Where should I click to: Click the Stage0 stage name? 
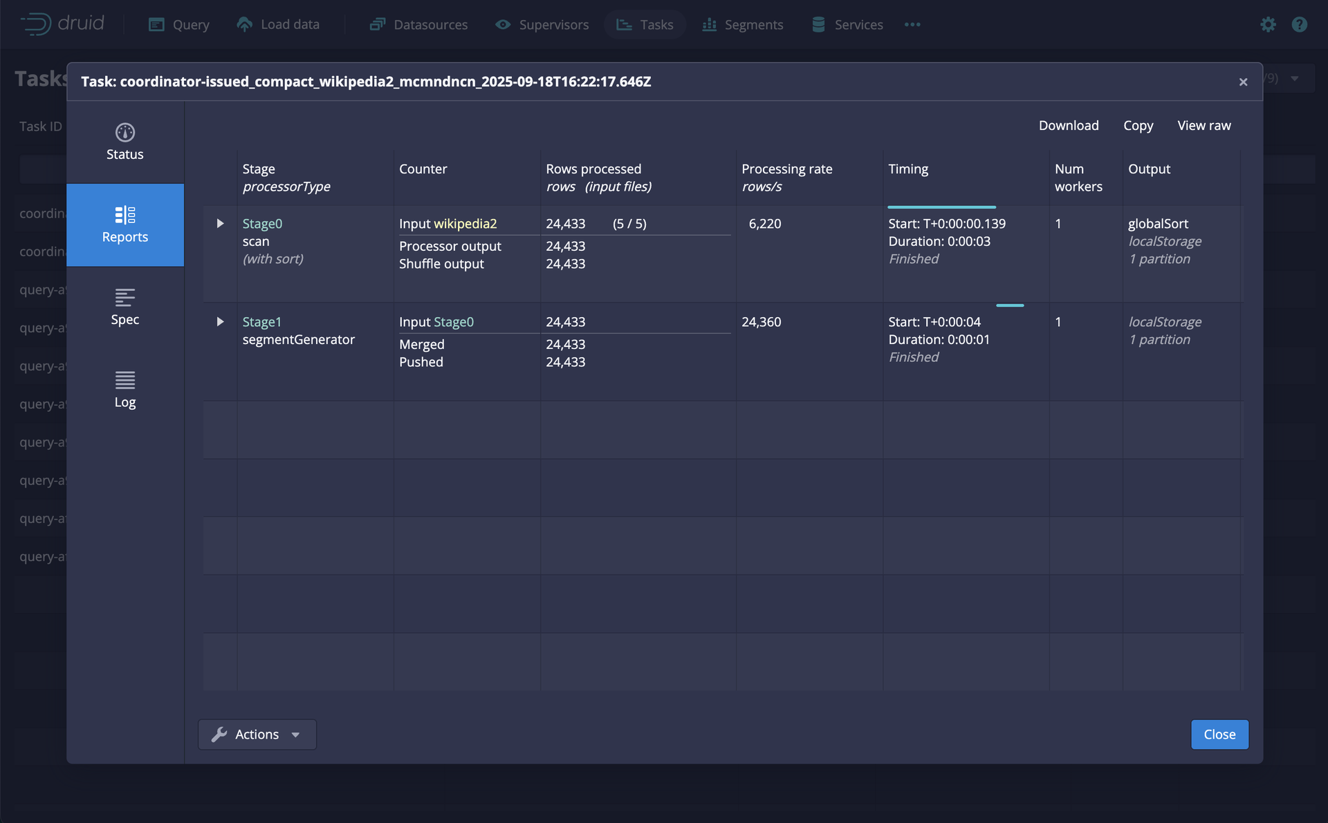(x=262, y=224)
